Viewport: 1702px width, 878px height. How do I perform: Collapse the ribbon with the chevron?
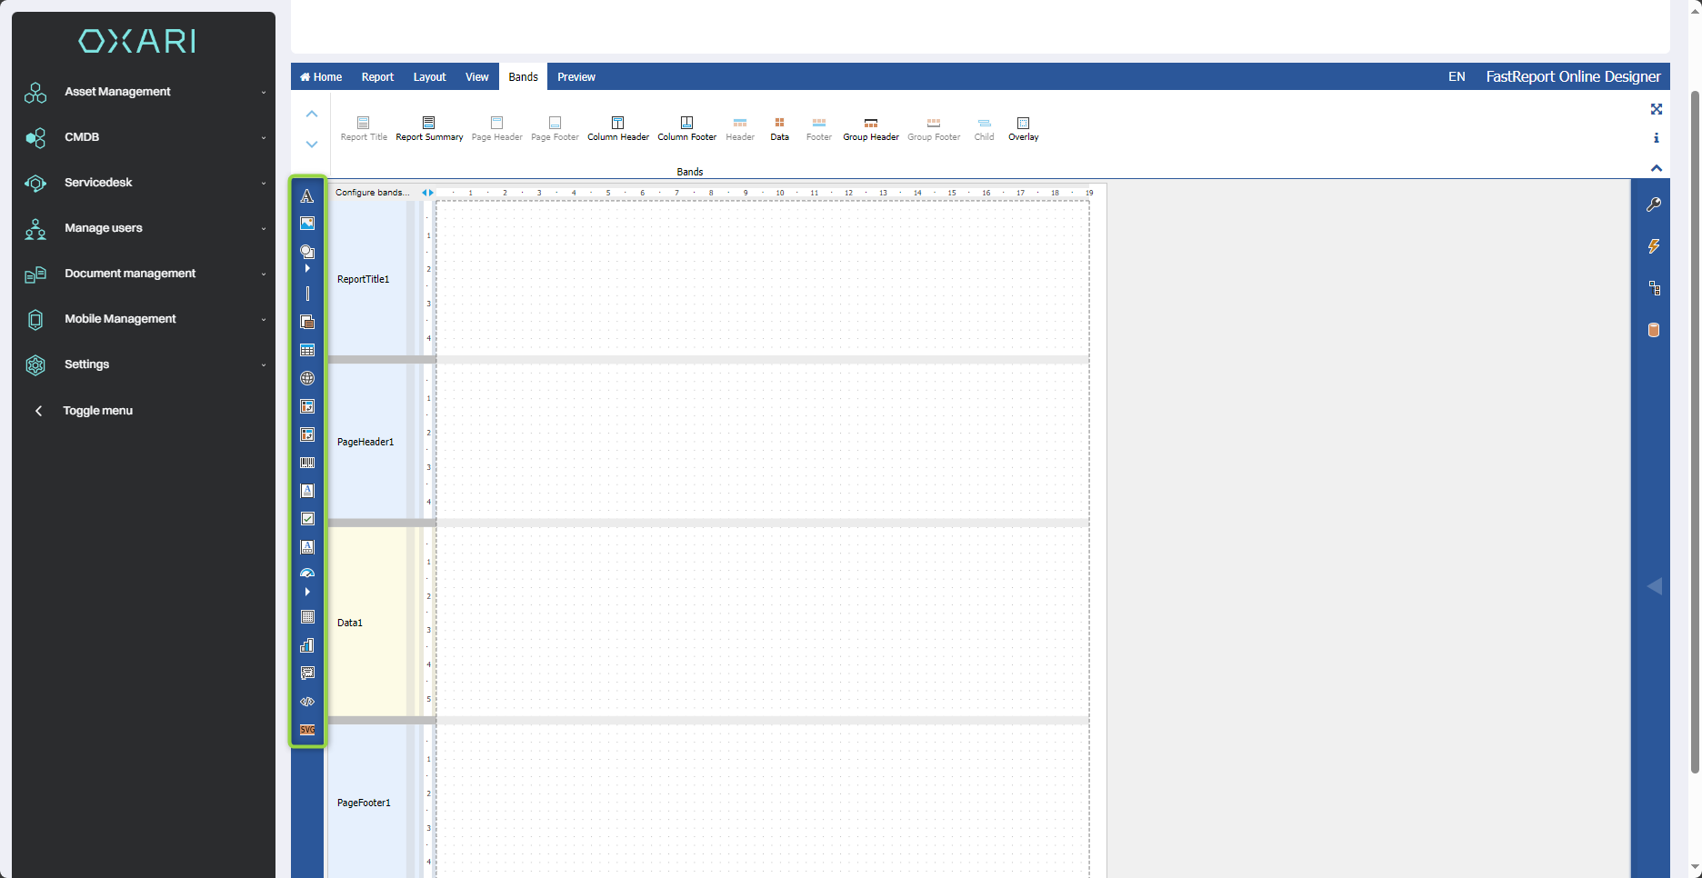coord(1656,168)
